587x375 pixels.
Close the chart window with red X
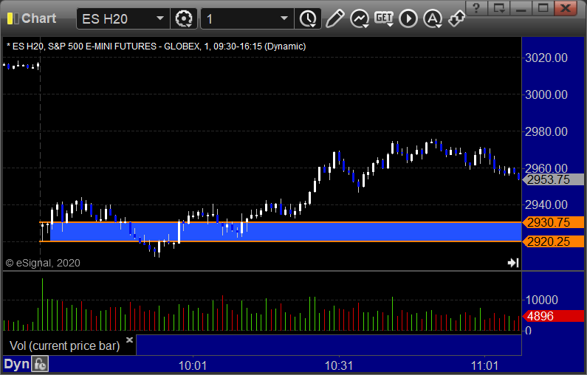coord(566,8)
